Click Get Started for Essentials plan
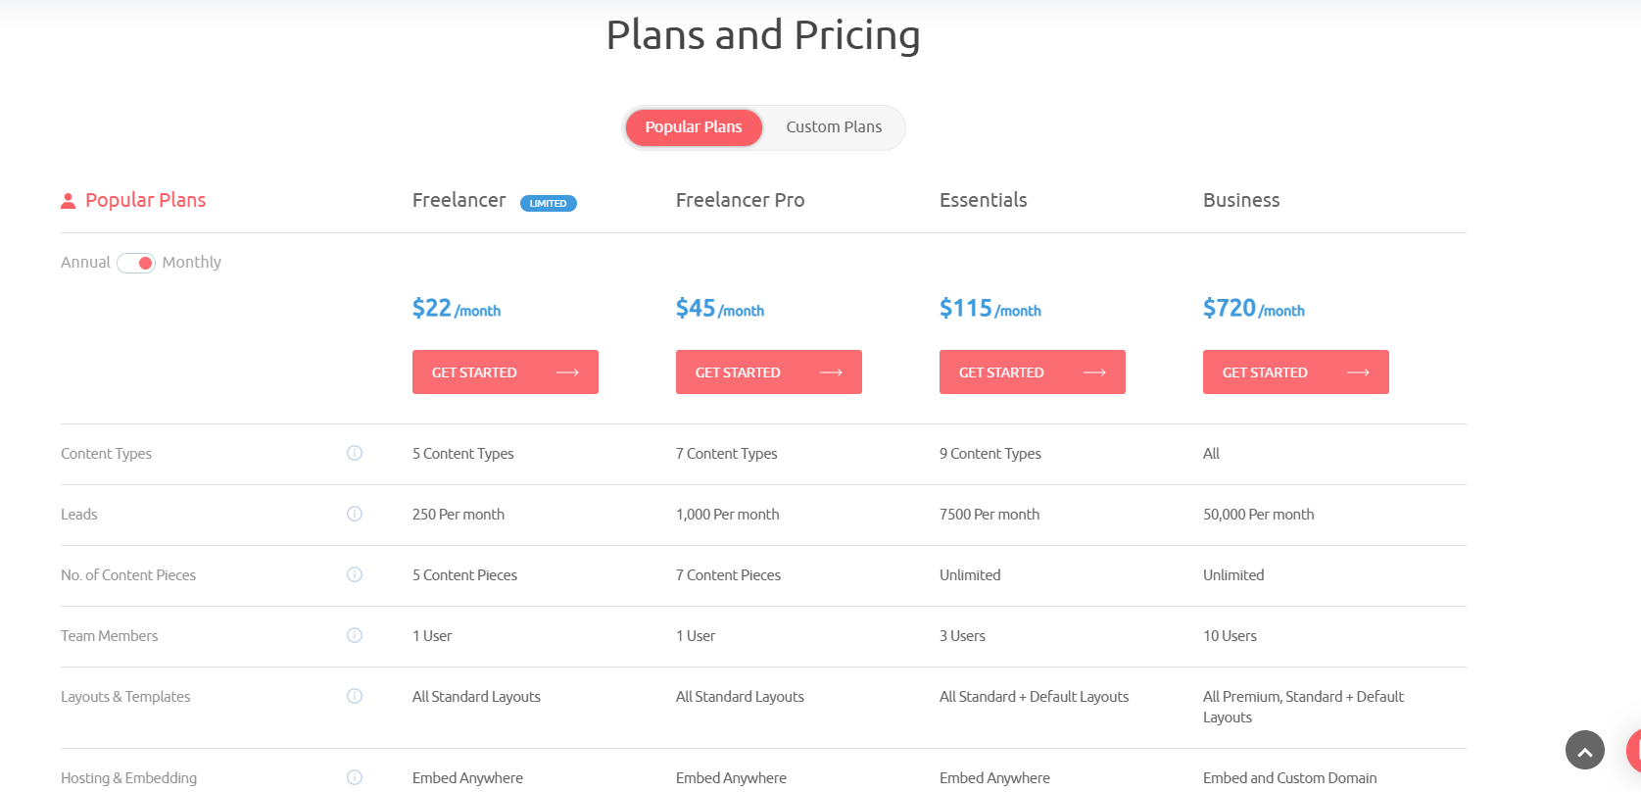This screenshot has height=792, width=1641. pyautogui.click(x=1032, y=372)
